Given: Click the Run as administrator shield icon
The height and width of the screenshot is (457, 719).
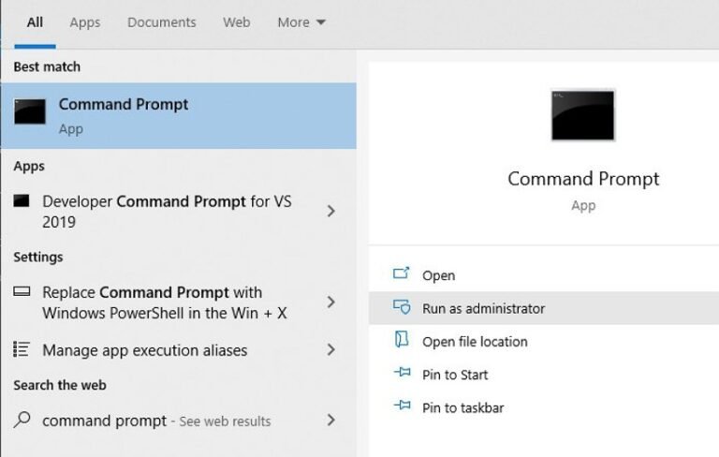Looking at the screenshot, I should (402, 308).
